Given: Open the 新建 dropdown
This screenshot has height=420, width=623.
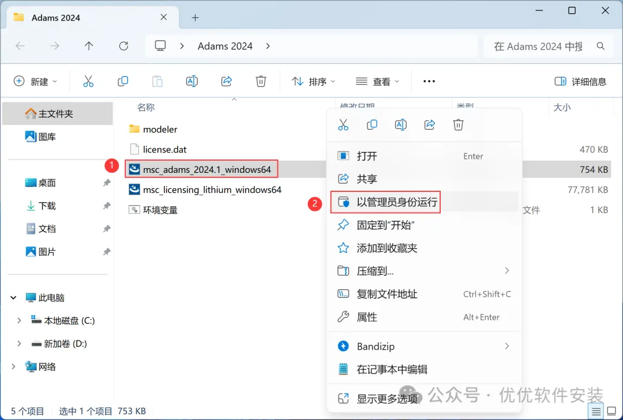Looking at the screenshot, I should coord(35,81).
